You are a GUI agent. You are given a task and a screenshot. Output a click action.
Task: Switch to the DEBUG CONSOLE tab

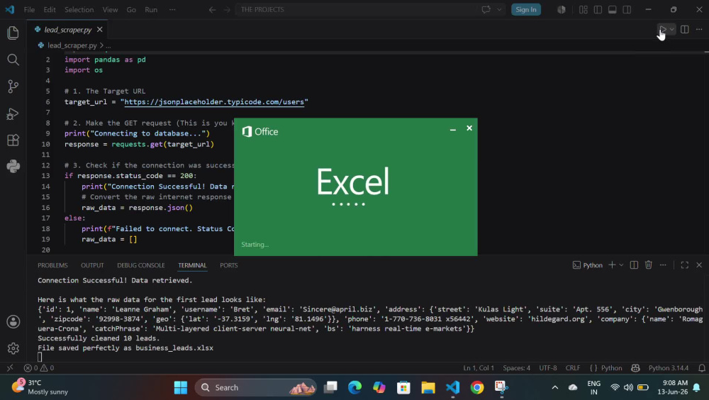[140, 265]
